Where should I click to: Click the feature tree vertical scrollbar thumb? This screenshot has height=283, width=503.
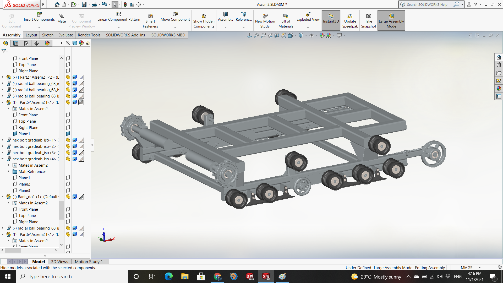[x=62, y=210]
